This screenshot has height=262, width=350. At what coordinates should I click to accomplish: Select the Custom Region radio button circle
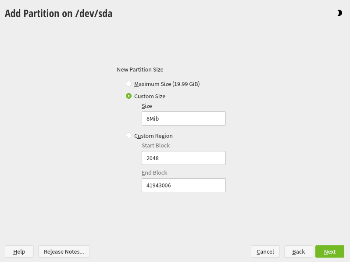tap(129, 136)
